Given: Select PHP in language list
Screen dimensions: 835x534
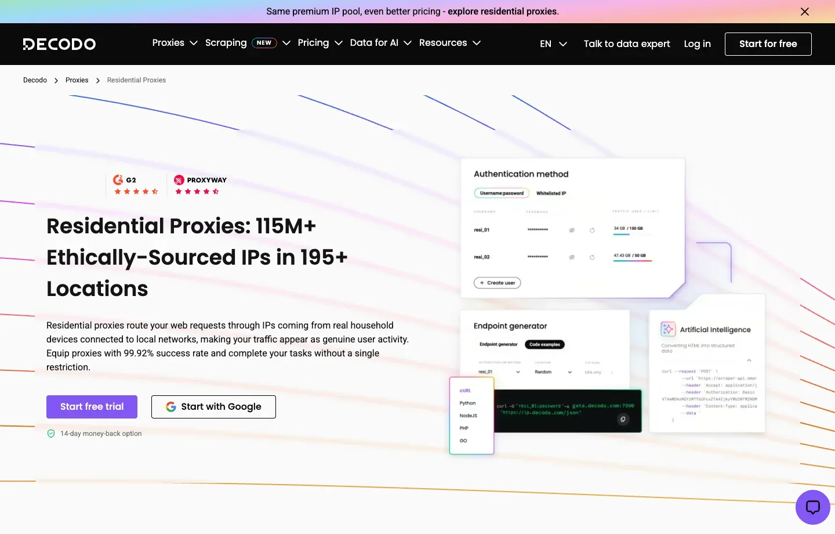Looking at the screenshot, I should click(464, 428).
